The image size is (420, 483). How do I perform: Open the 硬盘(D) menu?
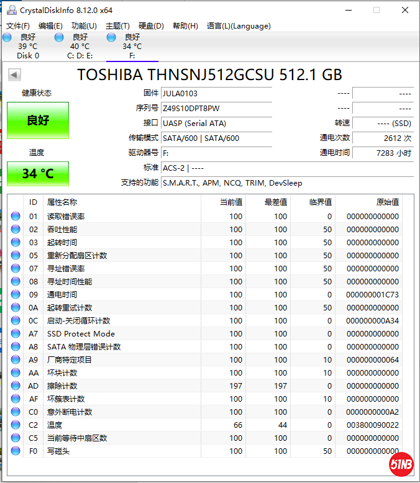coord(151,26)
